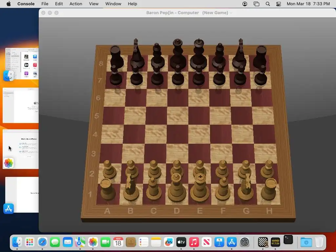Select the black king on E8
336x252 pixels.
point(199,55)
